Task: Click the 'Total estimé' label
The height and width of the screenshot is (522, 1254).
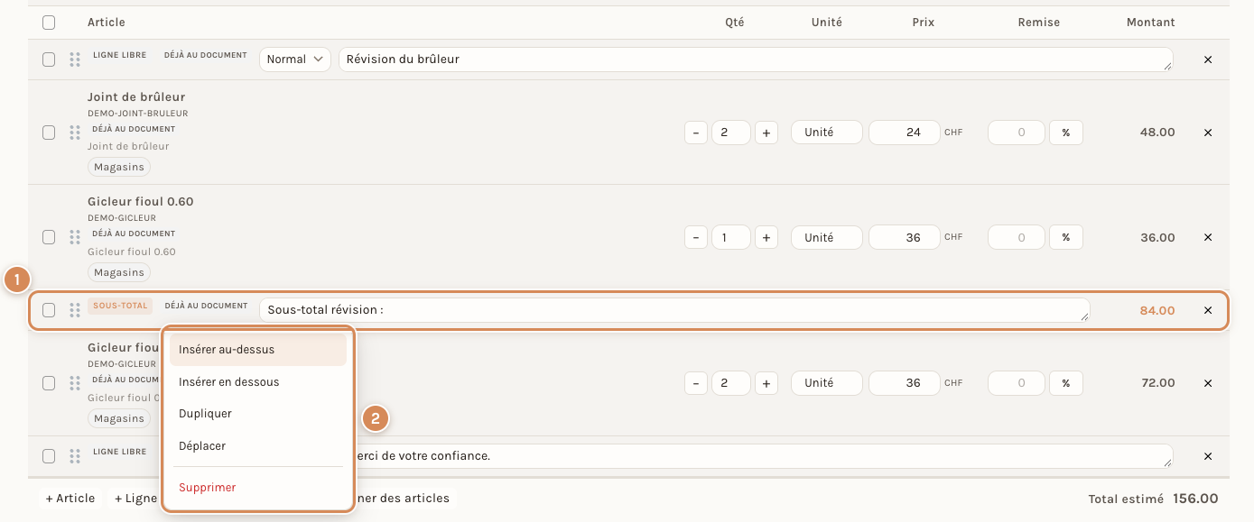Action: (1126, 499)
